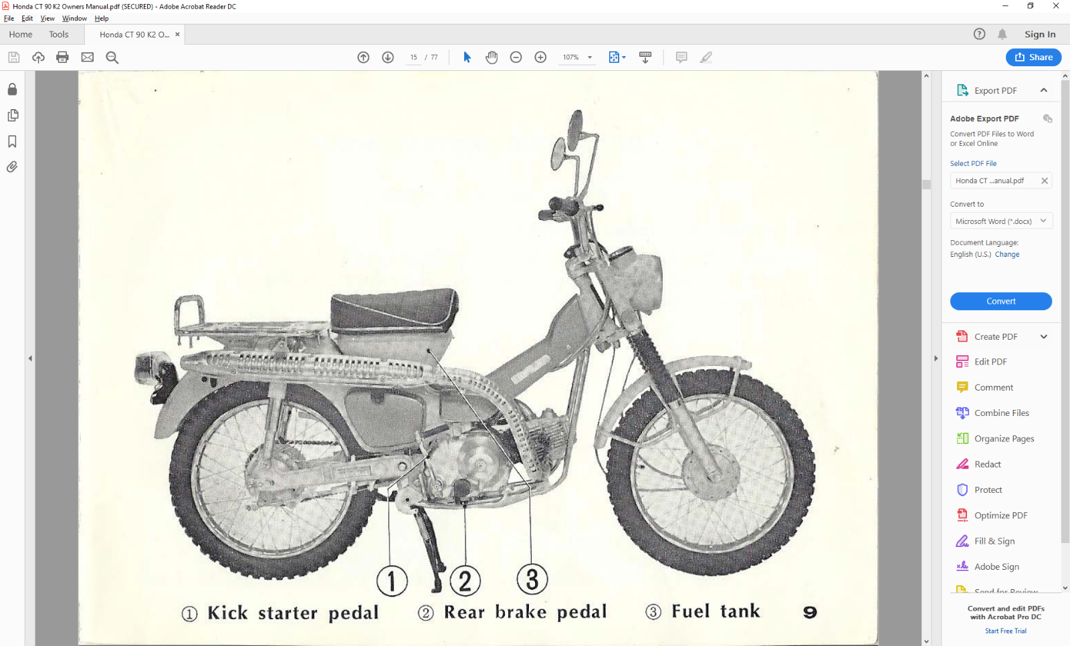
Task: Click the Start Free Trial link
Action: click(1005, 631)
